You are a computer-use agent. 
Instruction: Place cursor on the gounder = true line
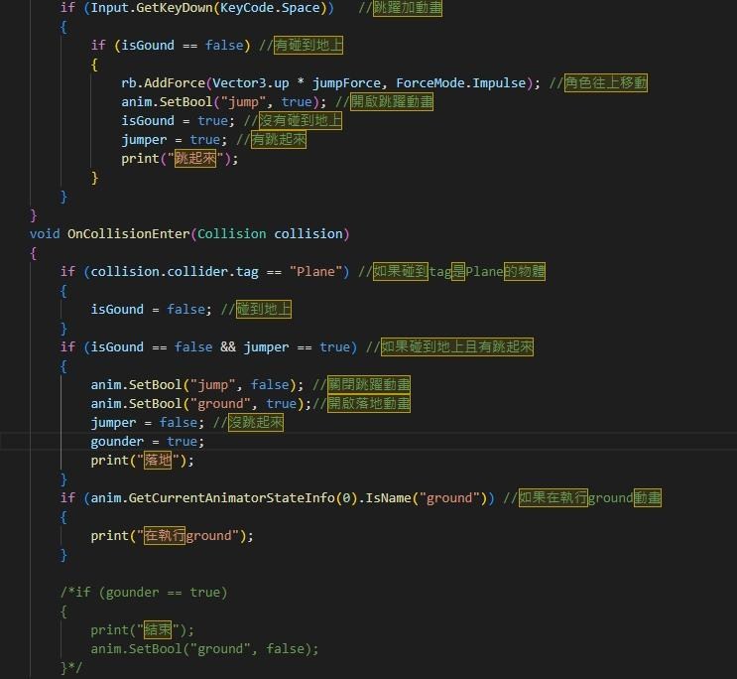tap(147, 442)
